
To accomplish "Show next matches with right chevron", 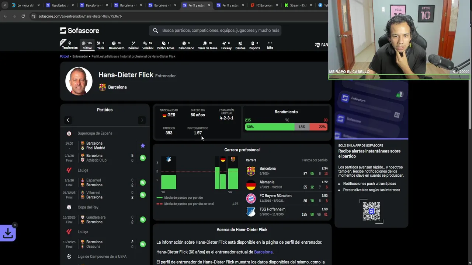I will (142, 120).
